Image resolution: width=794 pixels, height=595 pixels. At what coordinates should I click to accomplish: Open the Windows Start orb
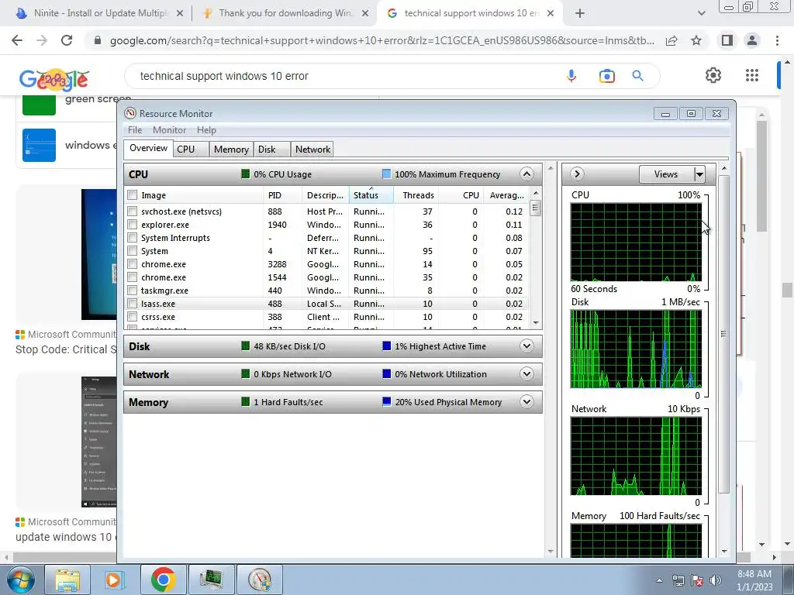point(20,580)
